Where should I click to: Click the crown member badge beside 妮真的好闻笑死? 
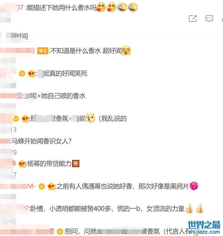point(31,74)
